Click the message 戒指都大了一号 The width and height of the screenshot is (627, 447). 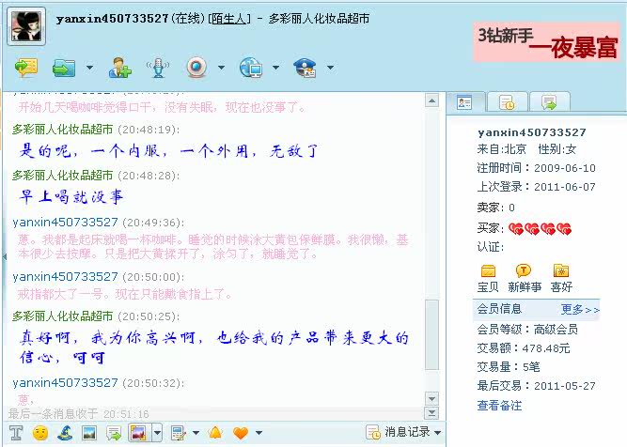[x=125, y=295]
